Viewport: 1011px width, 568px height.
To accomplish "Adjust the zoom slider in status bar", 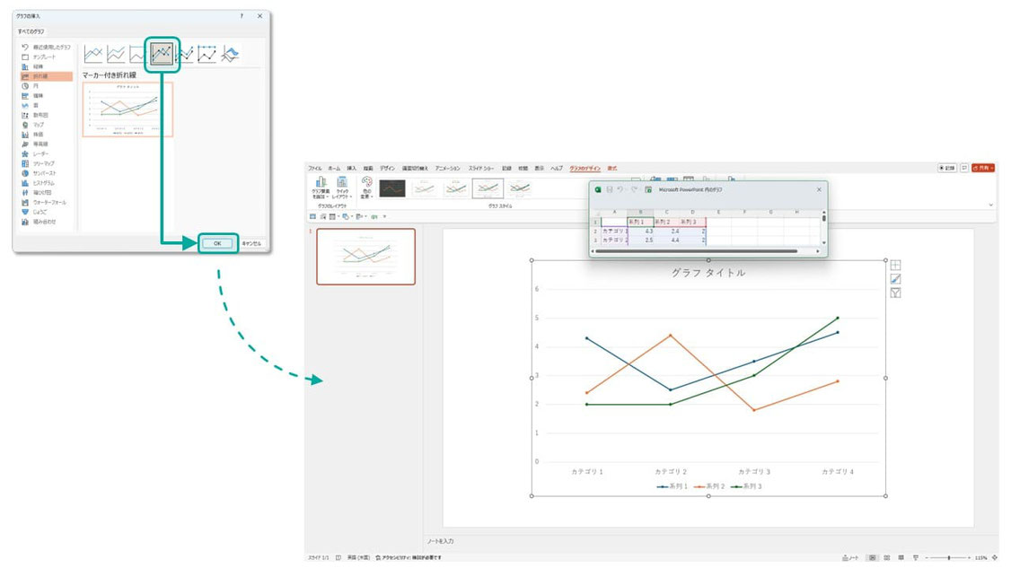I will pos(948,558).
